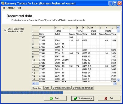Image resolution: width=123 pixels, height=104 pixels.
Task: Click cell 37626 in column A
Action: click(47, 37)
